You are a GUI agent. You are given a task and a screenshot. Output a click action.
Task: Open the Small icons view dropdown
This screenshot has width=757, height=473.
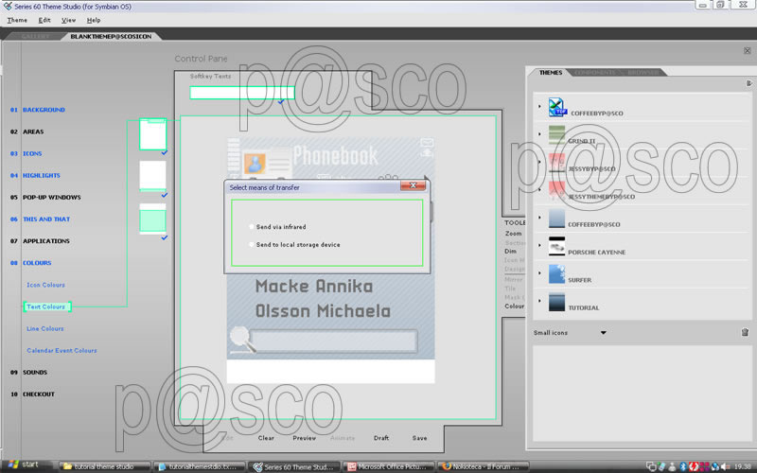point(603,333)
